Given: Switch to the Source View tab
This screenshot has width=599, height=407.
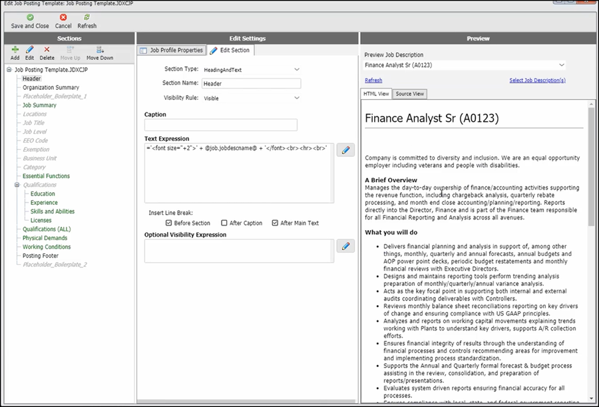Looking at the screenshot, I should [x=409, y=94].
